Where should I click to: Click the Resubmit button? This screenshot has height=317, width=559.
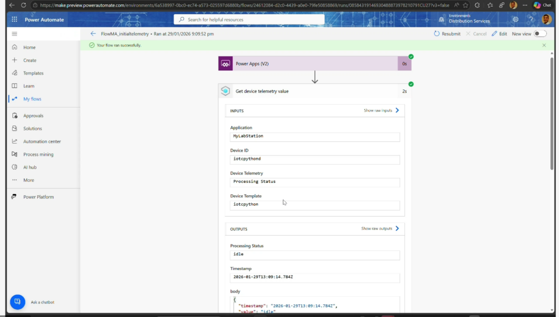(447, 34)
